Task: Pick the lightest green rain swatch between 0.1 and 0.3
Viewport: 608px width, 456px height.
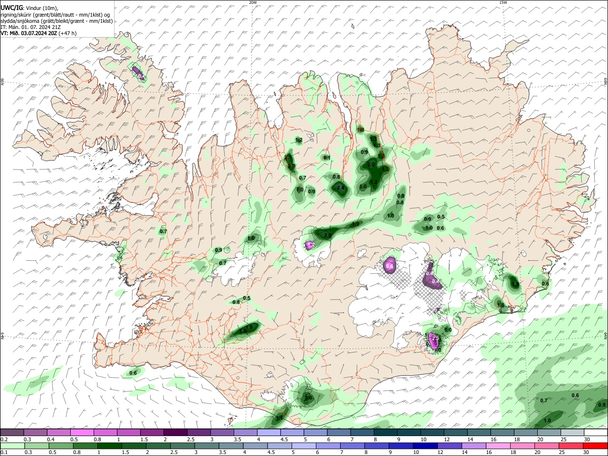Action: (x=12, y=446)
